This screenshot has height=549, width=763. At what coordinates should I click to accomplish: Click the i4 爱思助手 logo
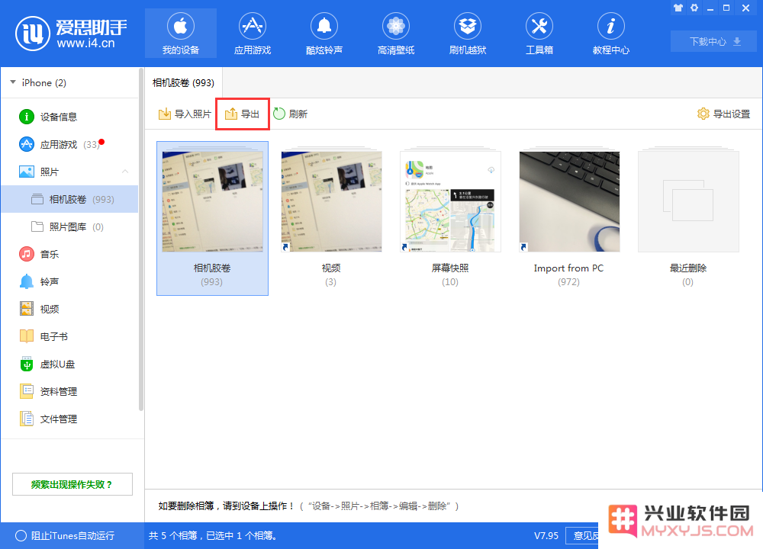(72, 34)
